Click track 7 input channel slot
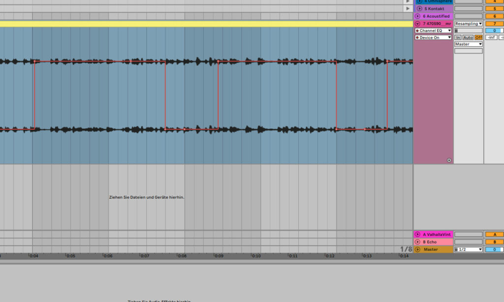This screenshot has height=302, width=504. click(x=469, y=30)
